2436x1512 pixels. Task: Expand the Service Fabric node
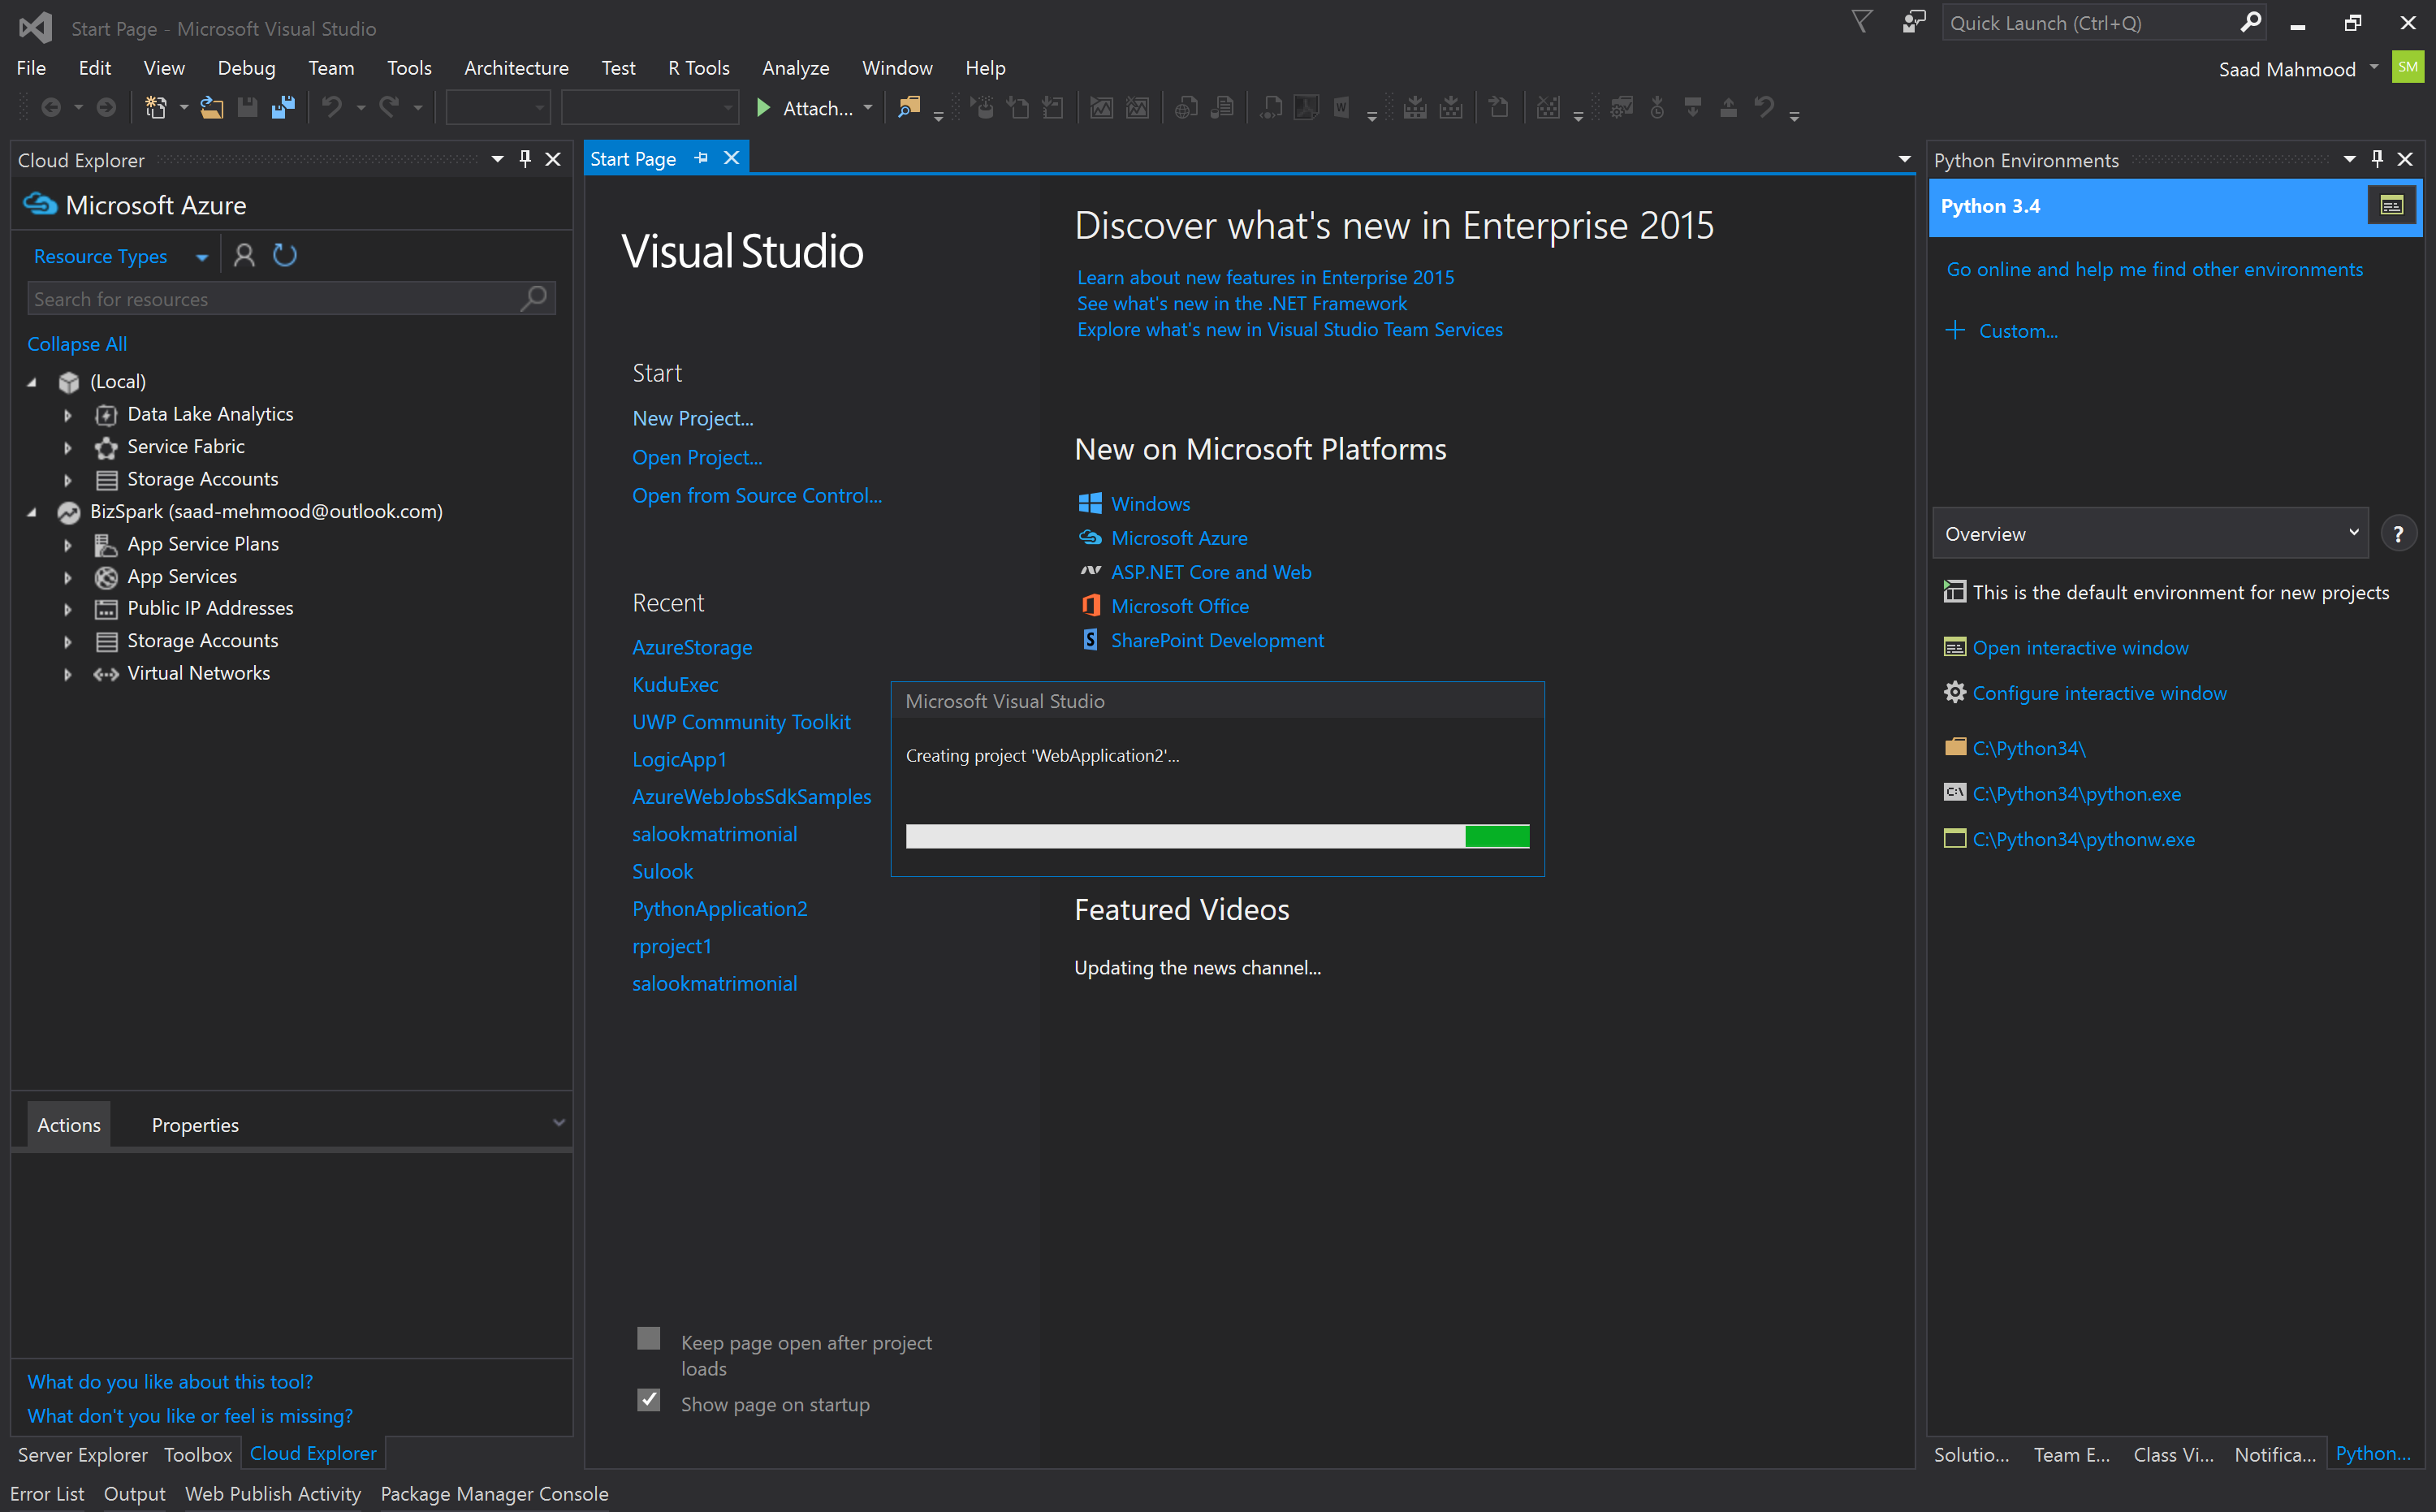coord(68,447)
